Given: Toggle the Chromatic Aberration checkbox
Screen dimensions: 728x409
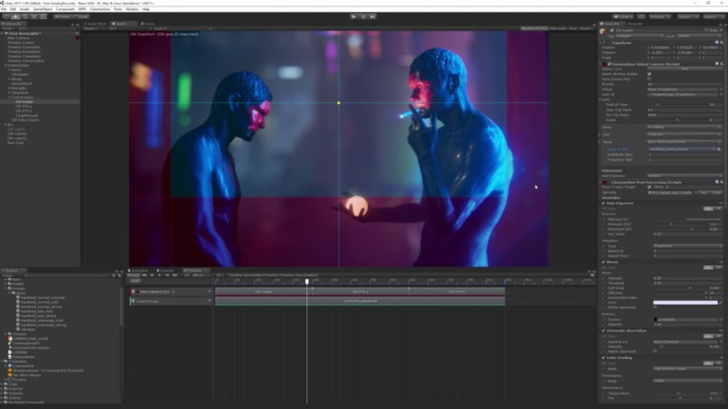Looking at the screenshot, I should pyautogui.click(x=604, y=330).
